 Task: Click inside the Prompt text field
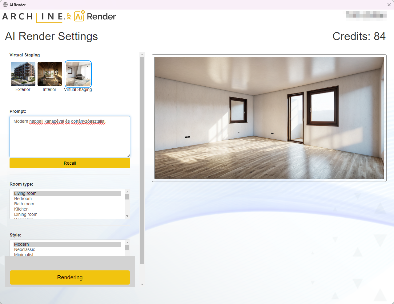point(70,137)
